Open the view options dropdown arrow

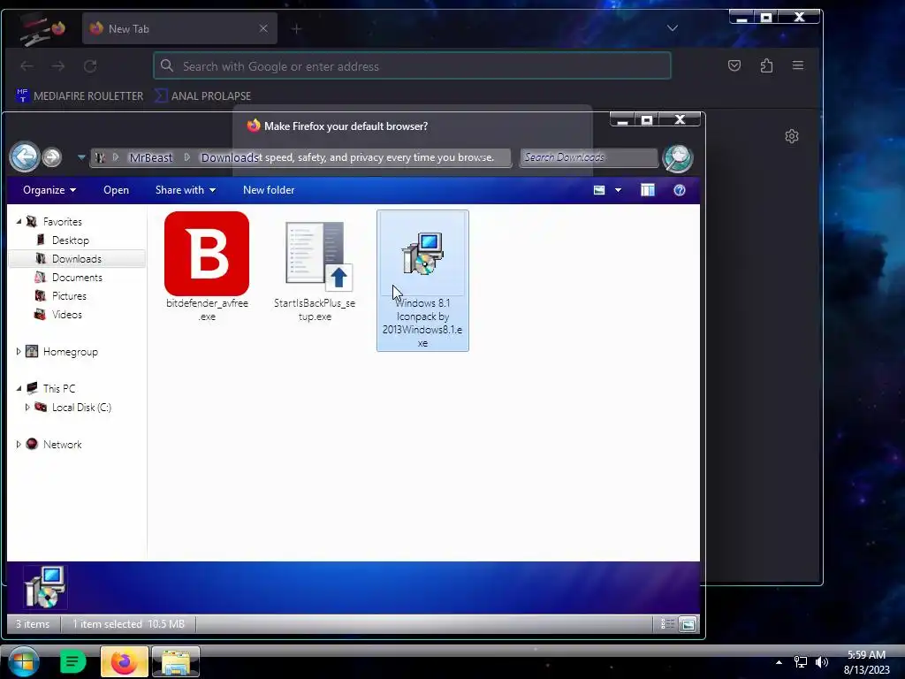(618, 190)
